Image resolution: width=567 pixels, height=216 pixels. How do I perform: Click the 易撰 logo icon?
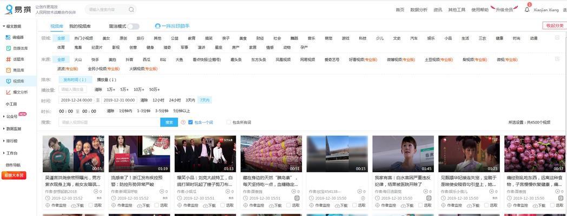(8, 10)
